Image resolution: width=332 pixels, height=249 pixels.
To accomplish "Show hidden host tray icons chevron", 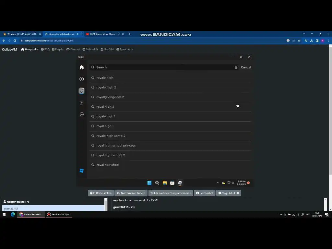I will (x=281, y=215).
